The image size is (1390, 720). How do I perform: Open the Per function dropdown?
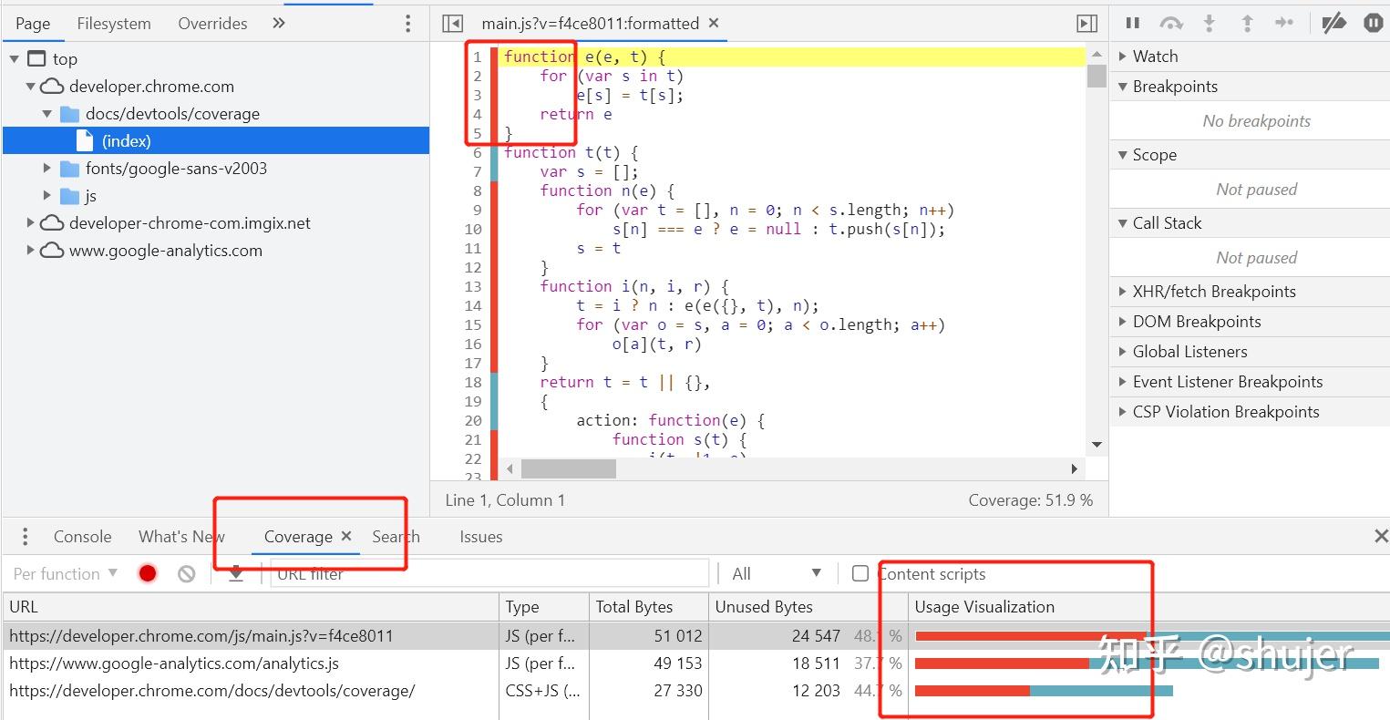tap(66, 573)
